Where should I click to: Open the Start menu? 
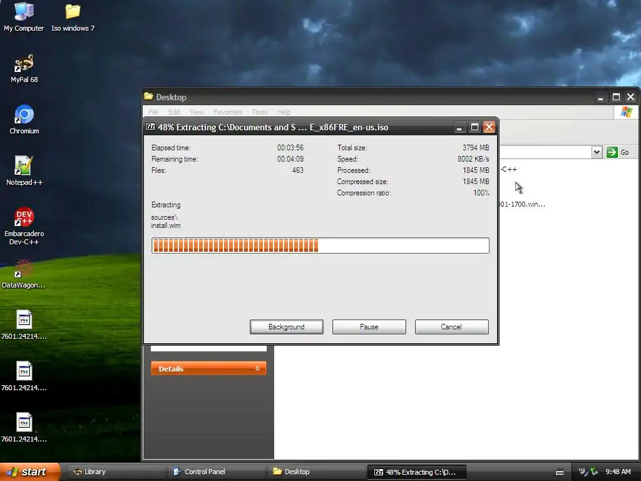(x=30, y=472)
